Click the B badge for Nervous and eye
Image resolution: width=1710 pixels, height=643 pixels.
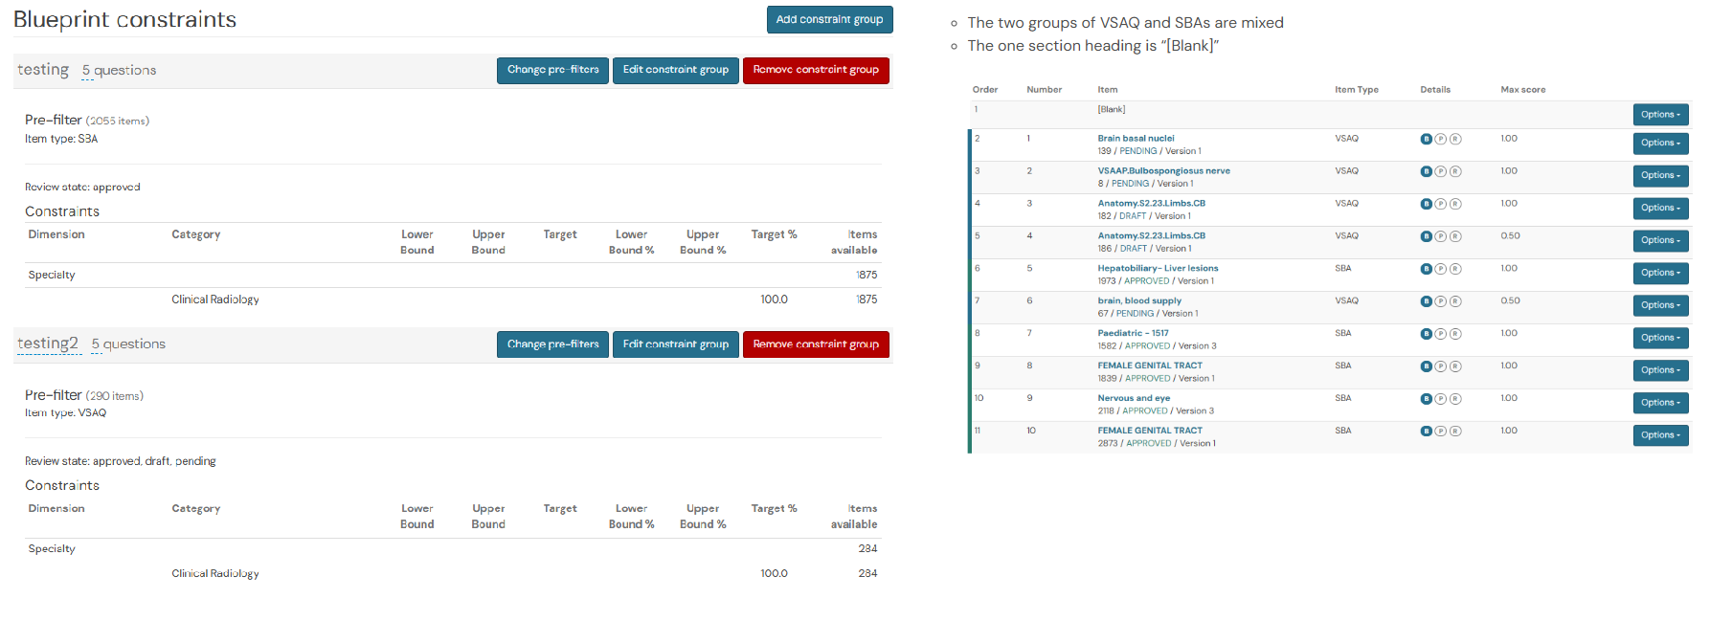pyautogui.click(x=1426, y=399)
